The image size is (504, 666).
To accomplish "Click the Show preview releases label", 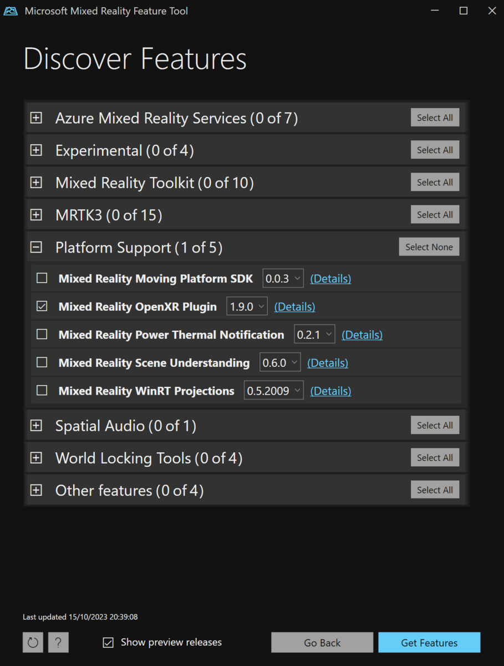I will tap(171, 642).
